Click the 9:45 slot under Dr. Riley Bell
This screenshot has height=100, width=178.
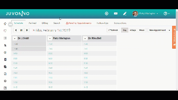(99, 87)
